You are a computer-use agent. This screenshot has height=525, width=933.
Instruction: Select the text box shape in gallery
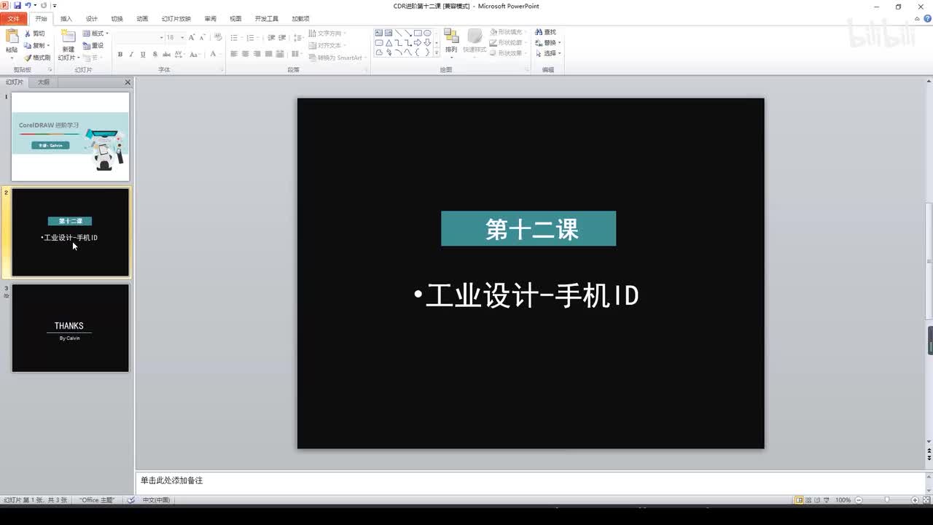pos(380,33)
